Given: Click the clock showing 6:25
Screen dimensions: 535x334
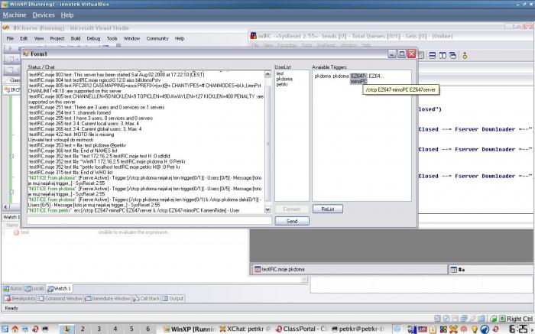Looking at the screenshot, I should pos(518,329).
